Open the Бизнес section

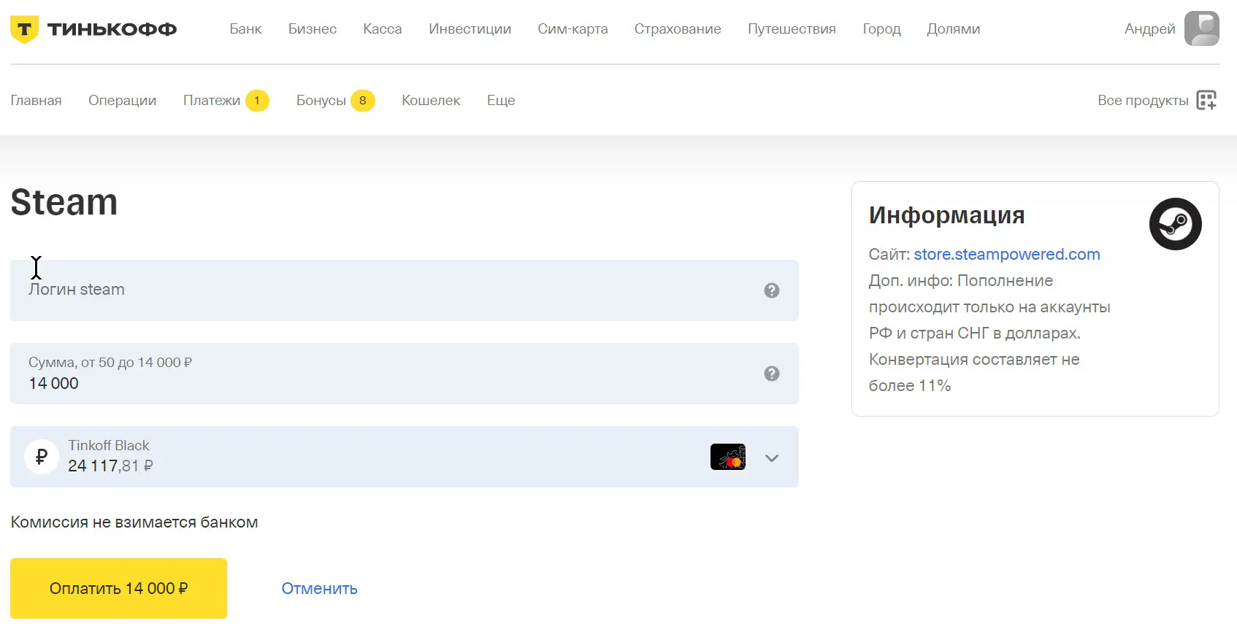pos(313,29)
